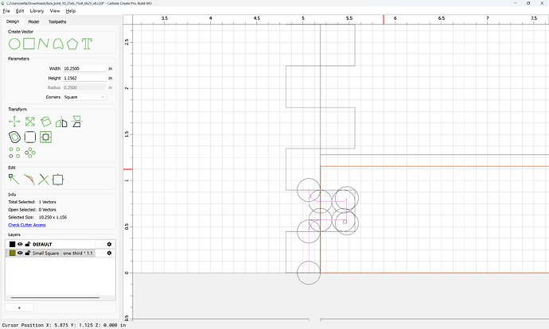The width and height of the screenshot is (549, 329).
Task: Choose the Polyline creation tool
Action: 44,44
